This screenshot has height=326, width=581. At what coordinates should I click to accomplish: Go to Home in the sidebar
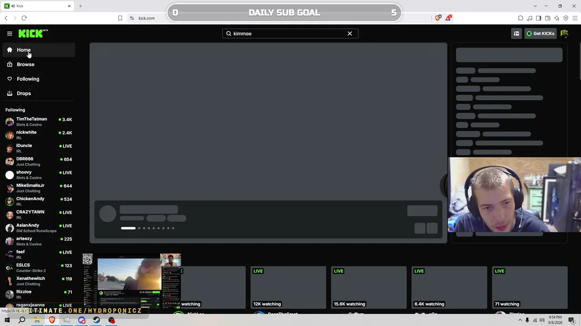coord(39,50)
